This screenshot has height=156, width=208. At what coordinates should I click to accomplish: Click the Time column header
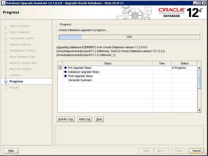(x=162, y=63)
